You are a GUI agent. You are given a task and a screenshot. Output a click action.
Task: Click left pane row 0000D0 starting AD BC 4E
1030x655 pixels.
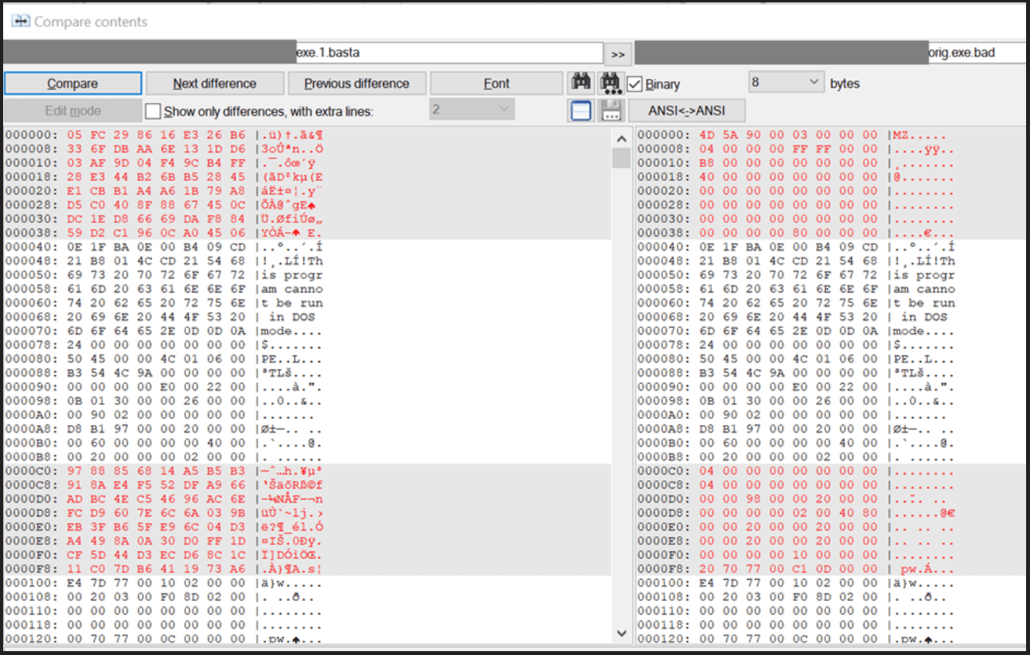165,500
